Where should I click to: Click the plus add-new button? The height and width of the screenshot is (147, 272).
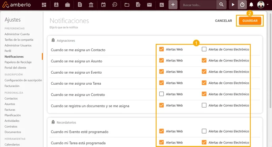[x=173, y=5]
